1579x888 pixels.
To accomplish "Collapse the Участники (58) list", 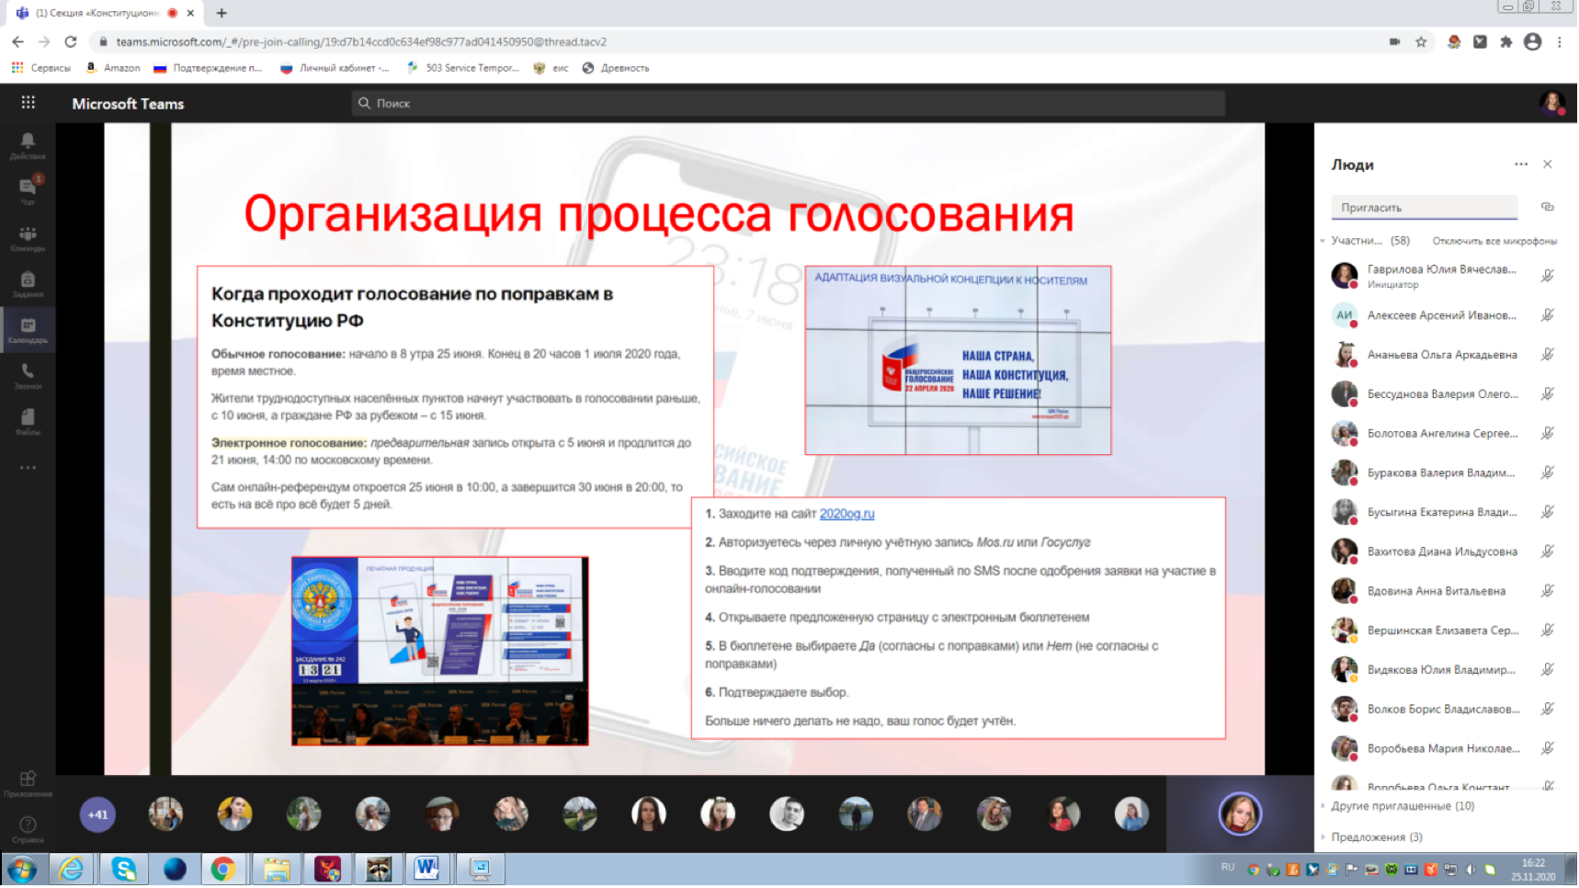I will [1323, 241].
